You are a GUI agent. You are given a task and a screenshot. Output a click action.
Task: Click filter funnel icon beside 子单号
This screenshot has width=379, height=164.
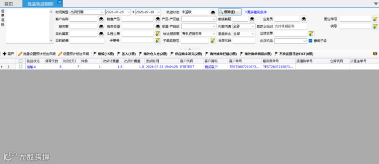tap(157, 40)
